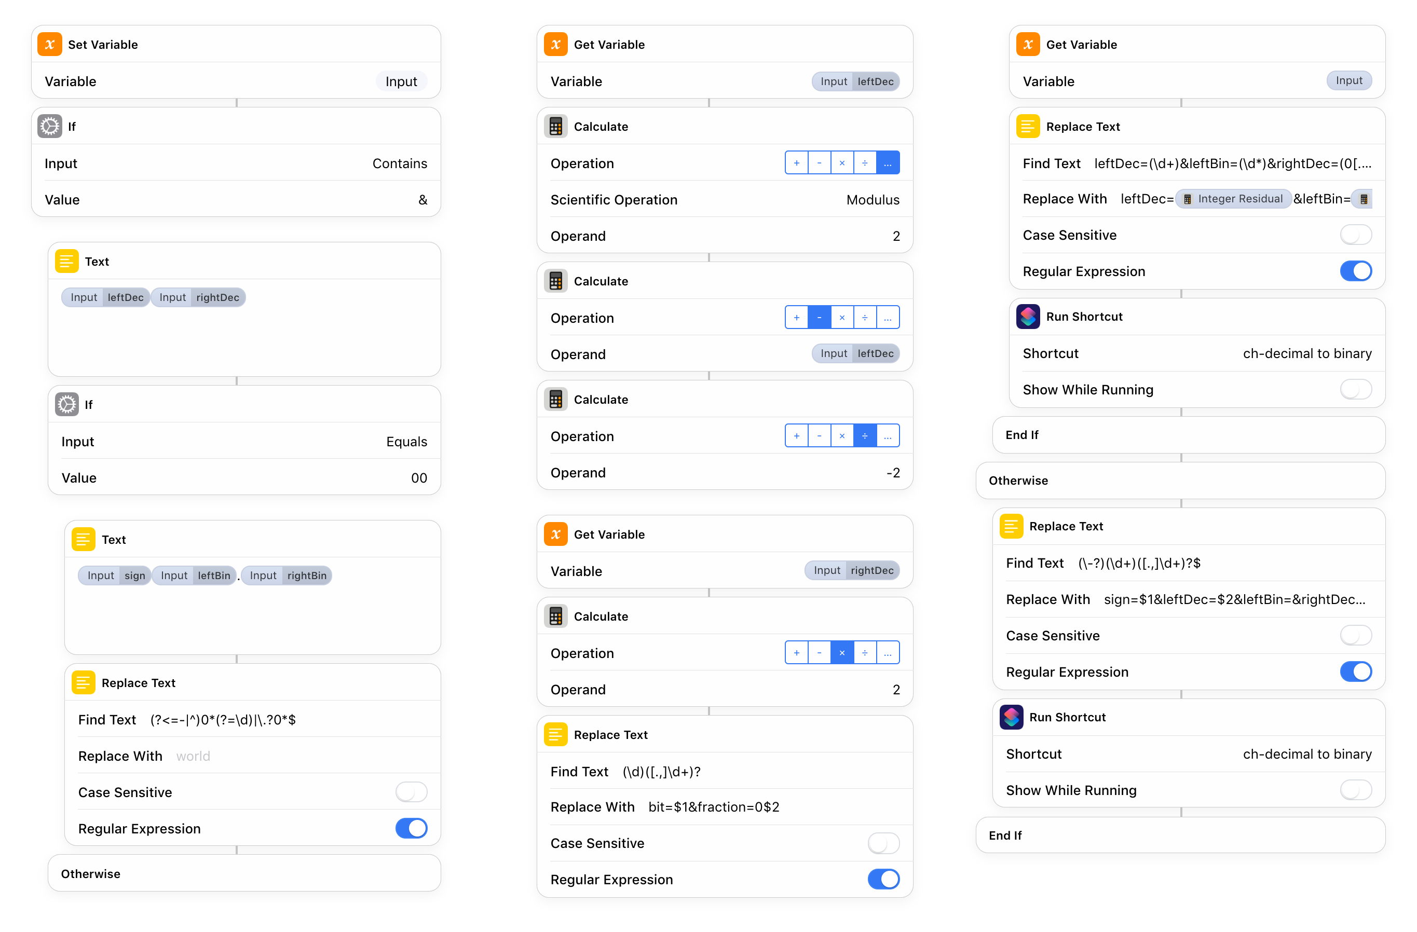Click the Replace Text icon with bit=$1 replacement

tap(555, 734)
